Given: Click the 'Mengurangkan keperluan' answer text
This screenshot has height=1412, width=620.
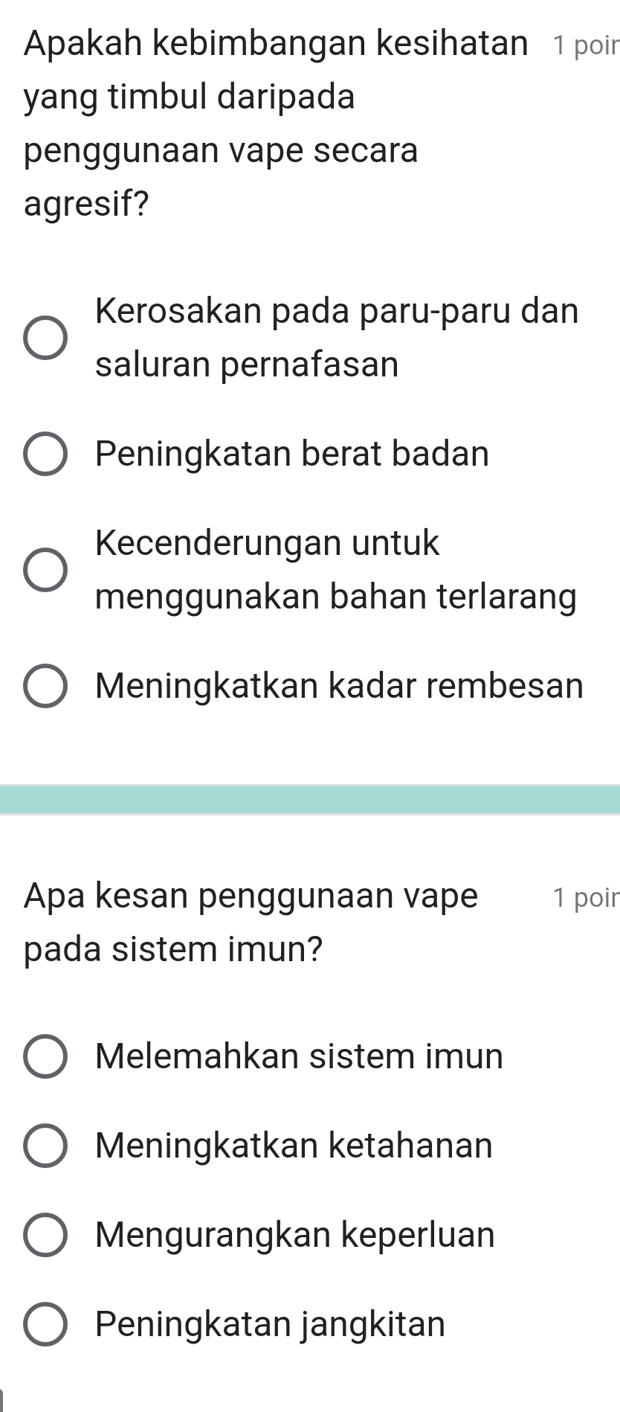Looking at the screenshot, I should (x=295, y=1235).
